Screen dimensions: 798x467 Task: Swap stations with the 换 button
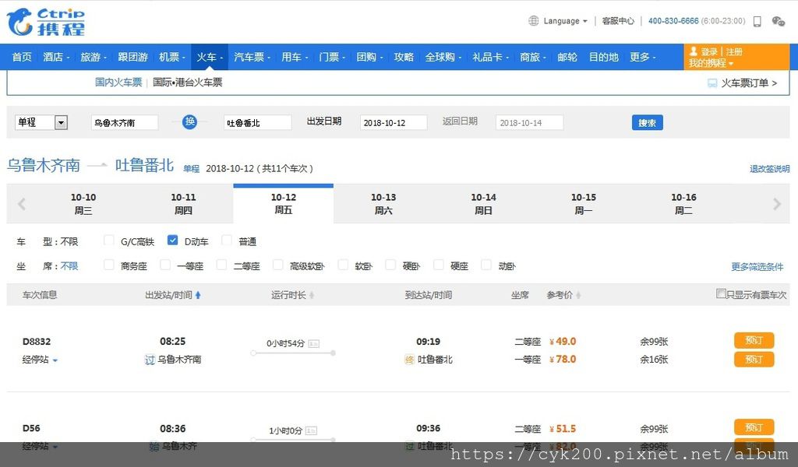tap(190, 122)
